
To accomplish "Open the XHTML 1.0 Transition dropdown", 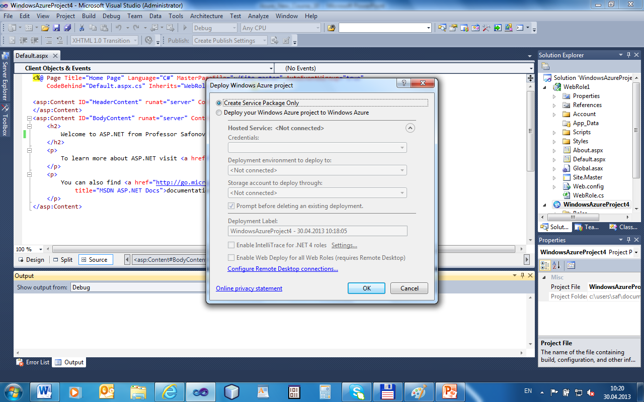I will pos(104,41).
